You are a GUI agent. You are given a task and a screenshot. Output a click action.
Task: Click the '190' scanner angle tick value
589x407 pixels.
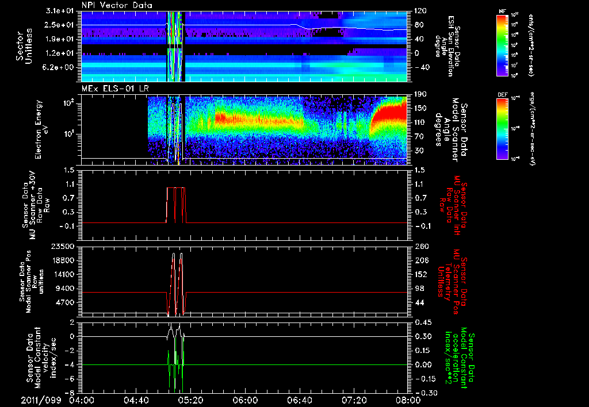tap(420, 94)
